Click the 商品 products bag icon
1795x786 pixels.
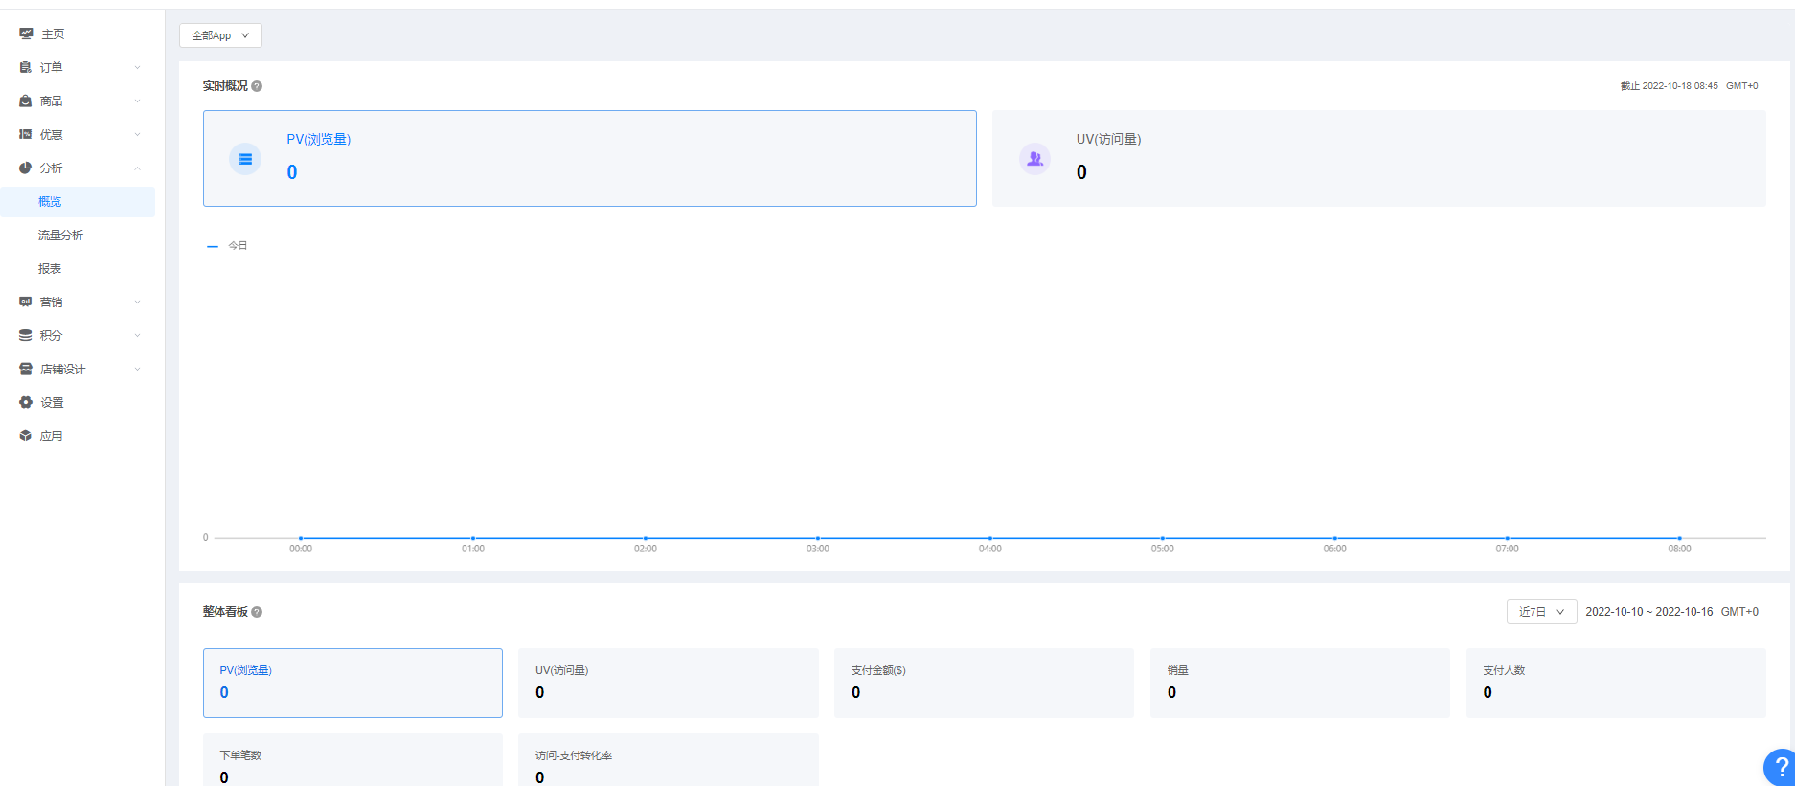click(x=26, y=101)
